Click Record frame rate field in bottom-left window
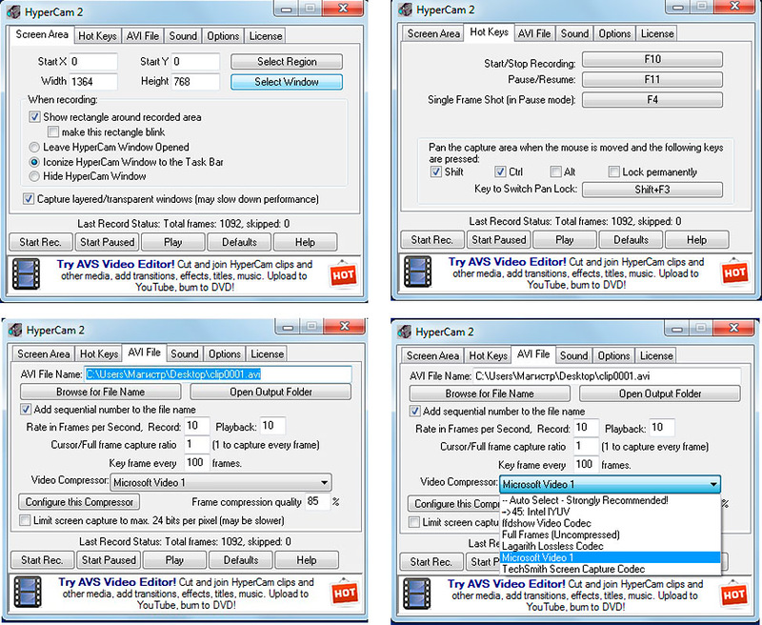Image resolution: width=762 pixels, height=625 pixels. pyautogui.click(x=197, y=426)
